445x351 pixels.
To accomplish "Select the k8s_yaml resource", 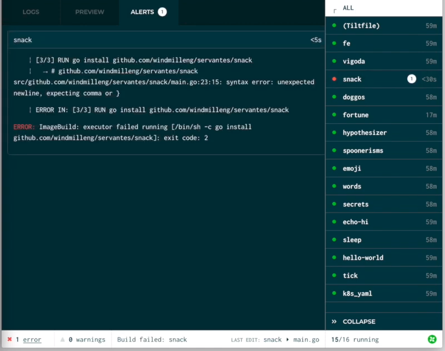I will coord(384,293).
